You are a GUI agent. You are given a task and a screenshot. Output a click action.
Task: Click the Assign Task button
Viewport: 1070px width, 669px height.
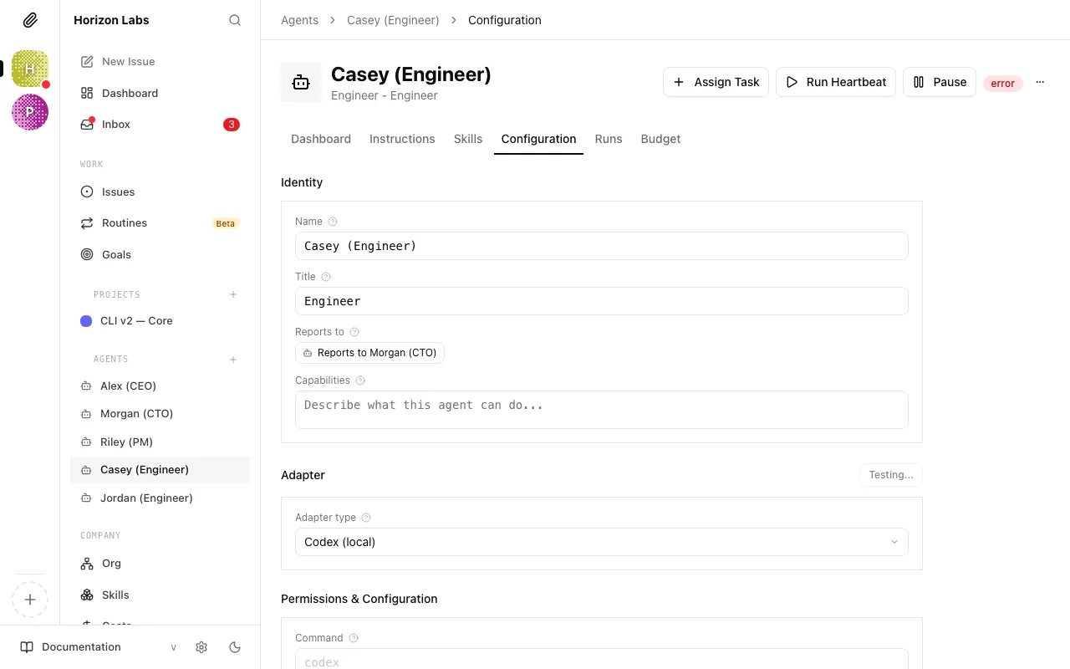pos(716,82)
